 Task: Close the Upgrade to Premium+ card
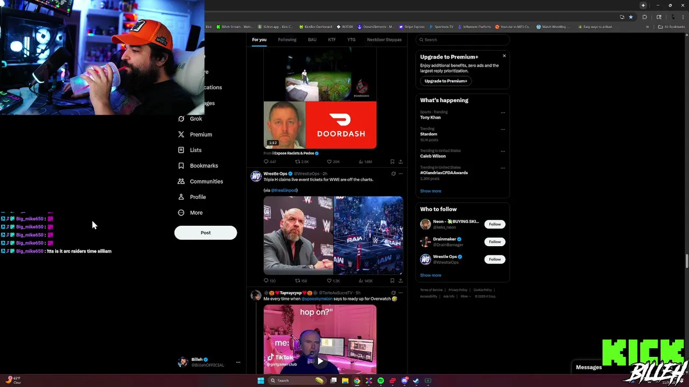(x=504, y=56)
